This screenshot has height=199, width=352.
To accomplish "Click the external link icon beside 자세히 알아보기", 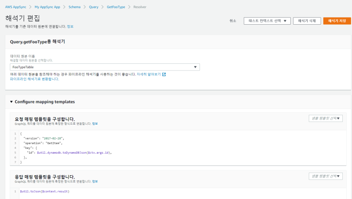I will 164,74.
